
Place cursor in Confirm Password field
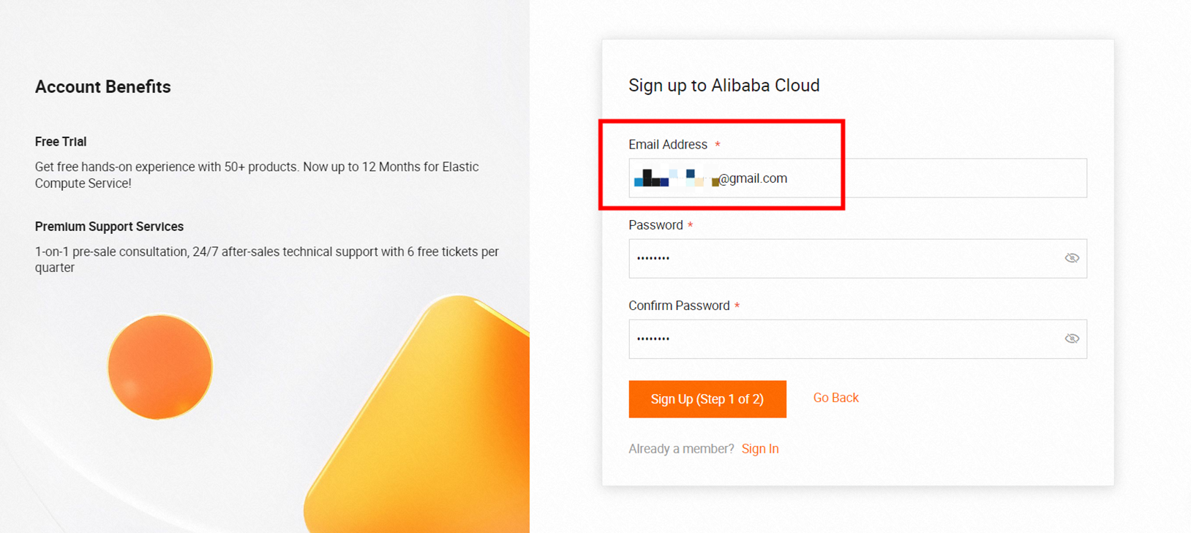(x=841, y=339)
